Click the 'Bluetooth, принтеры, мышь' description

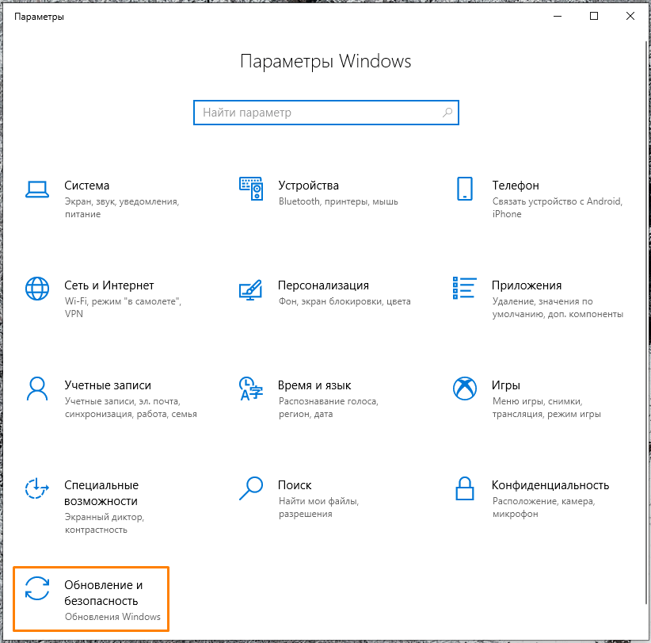[x=338, y=201]
